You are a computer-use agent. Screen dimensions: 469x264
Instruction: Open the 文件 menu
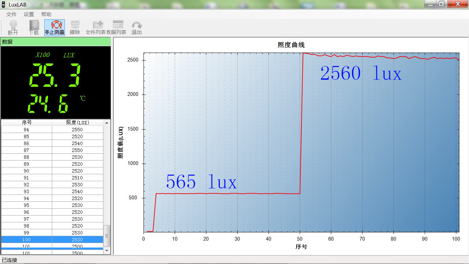tap(11, 14)
